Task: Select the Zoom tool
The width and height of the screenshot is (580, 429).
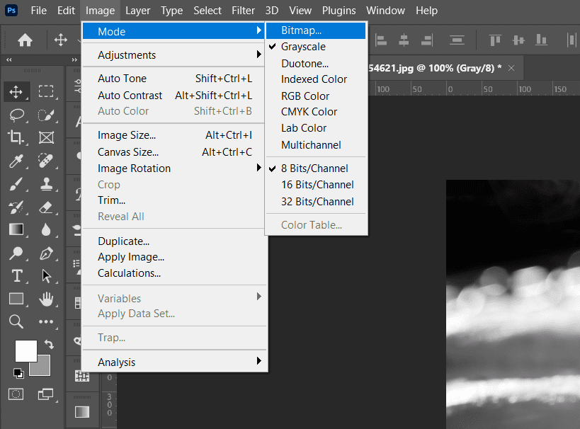Action: 16,321
